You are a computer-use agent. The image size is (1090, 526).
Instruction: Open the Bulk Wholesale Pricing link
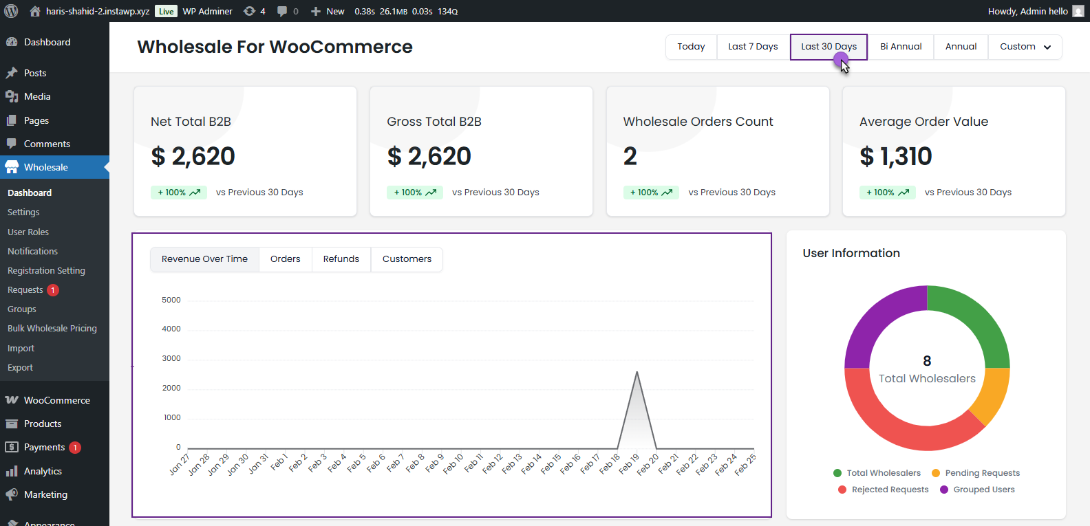(52, 329)
